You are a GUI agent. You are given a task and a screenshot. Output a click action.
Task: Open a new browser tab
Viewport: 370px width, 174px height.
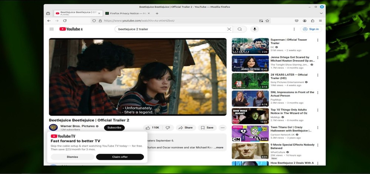click(157, 13)
